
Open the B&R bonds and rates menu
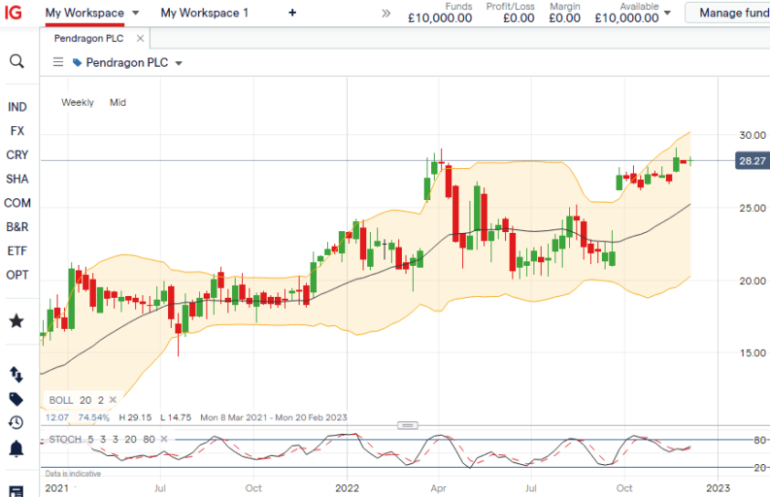pos(17,227)
